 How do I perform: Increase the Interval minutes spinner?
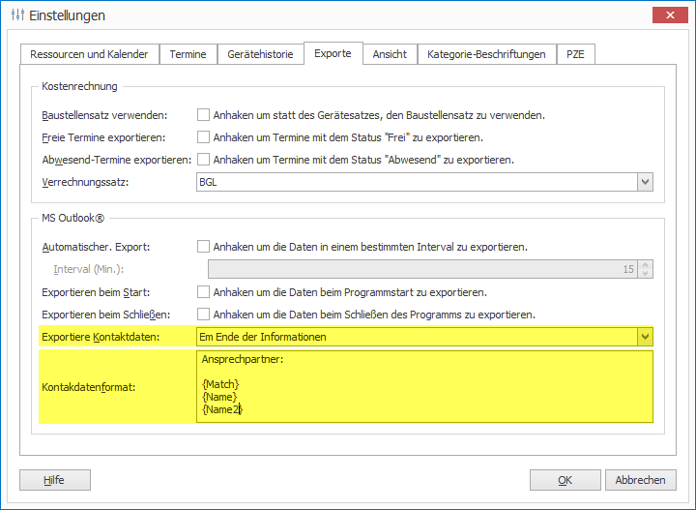[645, 265]
